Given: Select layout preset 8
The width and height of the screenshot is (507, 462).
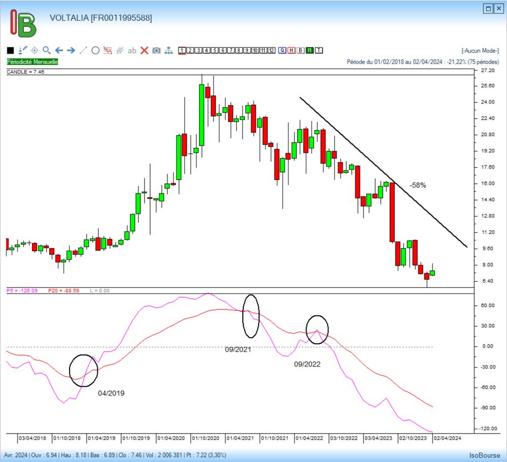Looking at the screenshot, I should tap(239, 50).
